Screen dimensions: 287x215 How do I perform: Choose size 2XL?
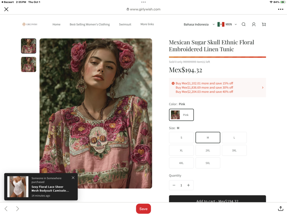coord(208,150)
